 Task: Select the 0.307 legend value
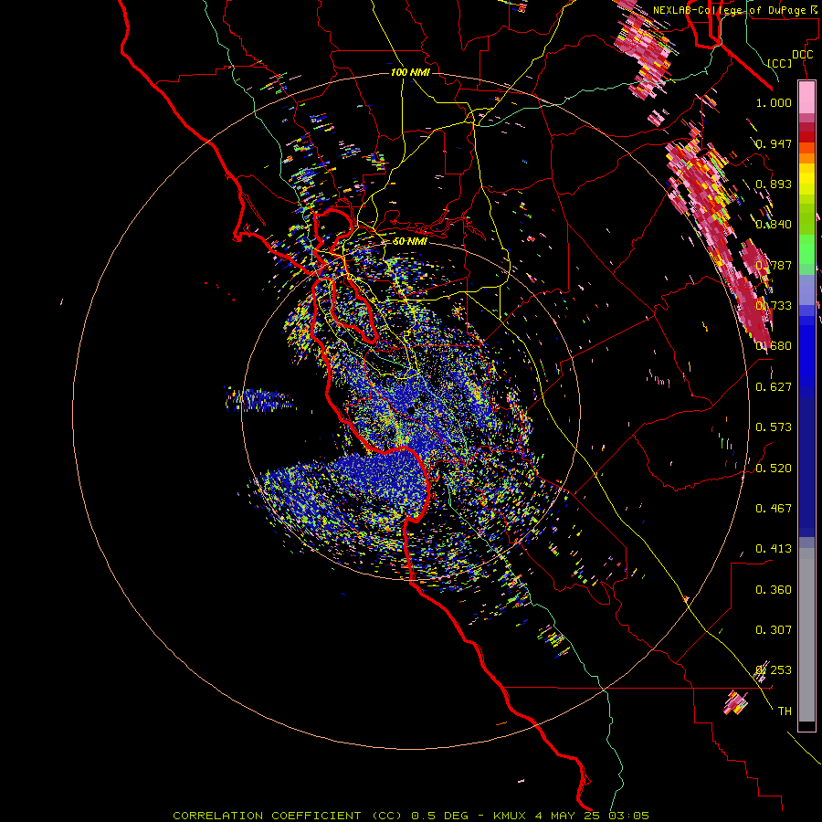tap(774, 630)
